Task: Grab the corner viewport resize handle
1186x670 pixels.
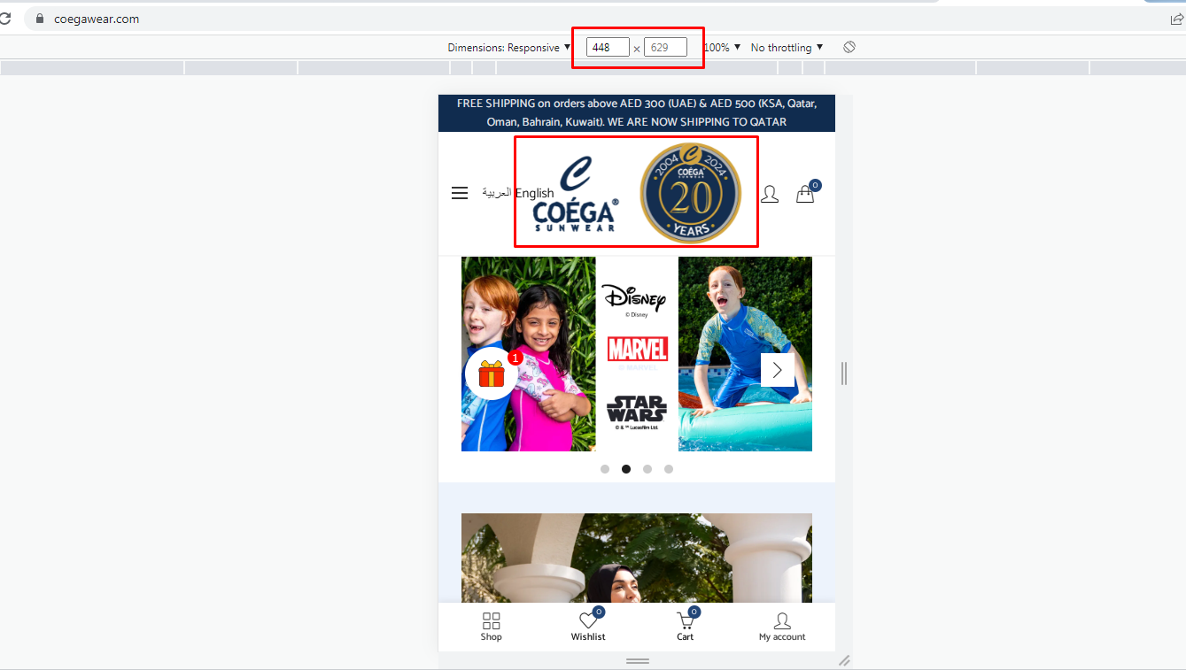Action: click(x=844, y=660)
